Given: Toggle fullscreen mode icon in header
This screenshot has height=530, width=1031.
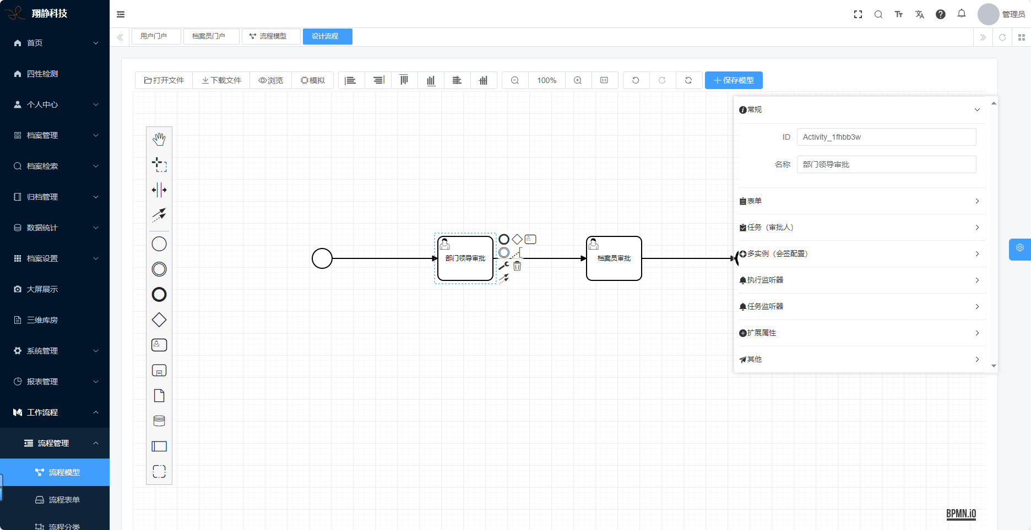Looking at the screenshot, I should (x=858, y=14).
